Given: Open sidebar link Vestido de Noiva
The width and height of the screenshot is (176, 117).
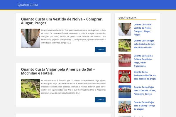Looking at the screenshot, I should (x=143, y=30).
